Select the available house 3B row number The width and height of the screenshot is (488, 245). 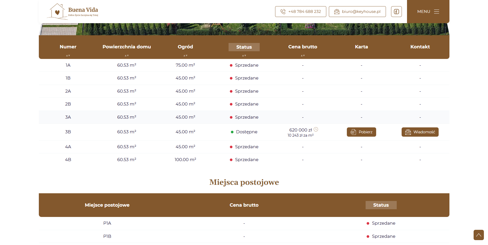pos(68,132)
